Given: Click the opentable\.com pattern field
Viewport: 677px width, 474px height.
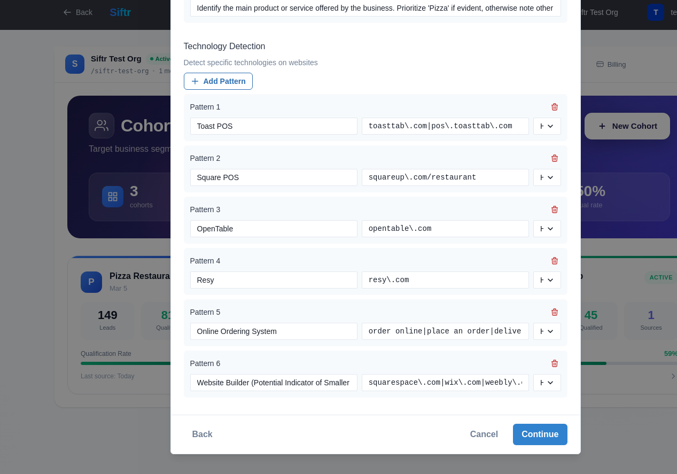Looking at the screenshot, I should click(445, 229).
